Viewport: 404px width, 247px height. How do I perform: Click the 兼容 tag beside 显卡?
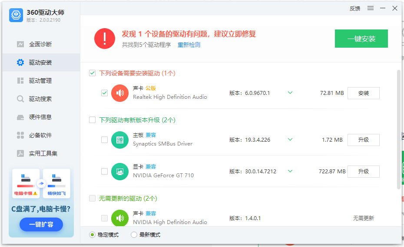pyautogui.click(x=151, y=166)
